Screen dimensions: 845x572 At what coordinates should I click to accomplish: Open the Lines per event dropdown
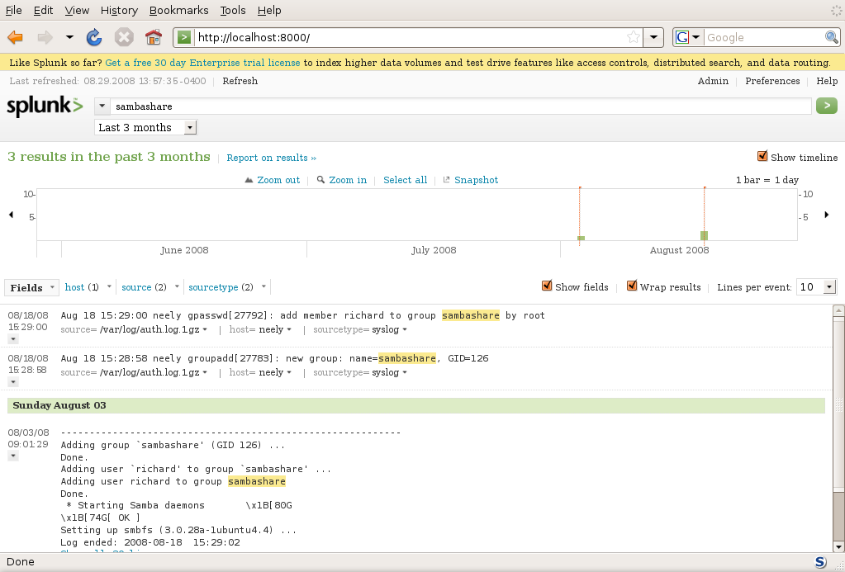click(816, 287)
